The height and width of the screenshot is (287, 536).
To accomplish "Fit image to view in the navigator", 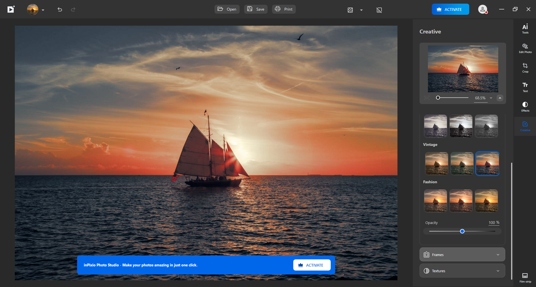I will (427, 98).
